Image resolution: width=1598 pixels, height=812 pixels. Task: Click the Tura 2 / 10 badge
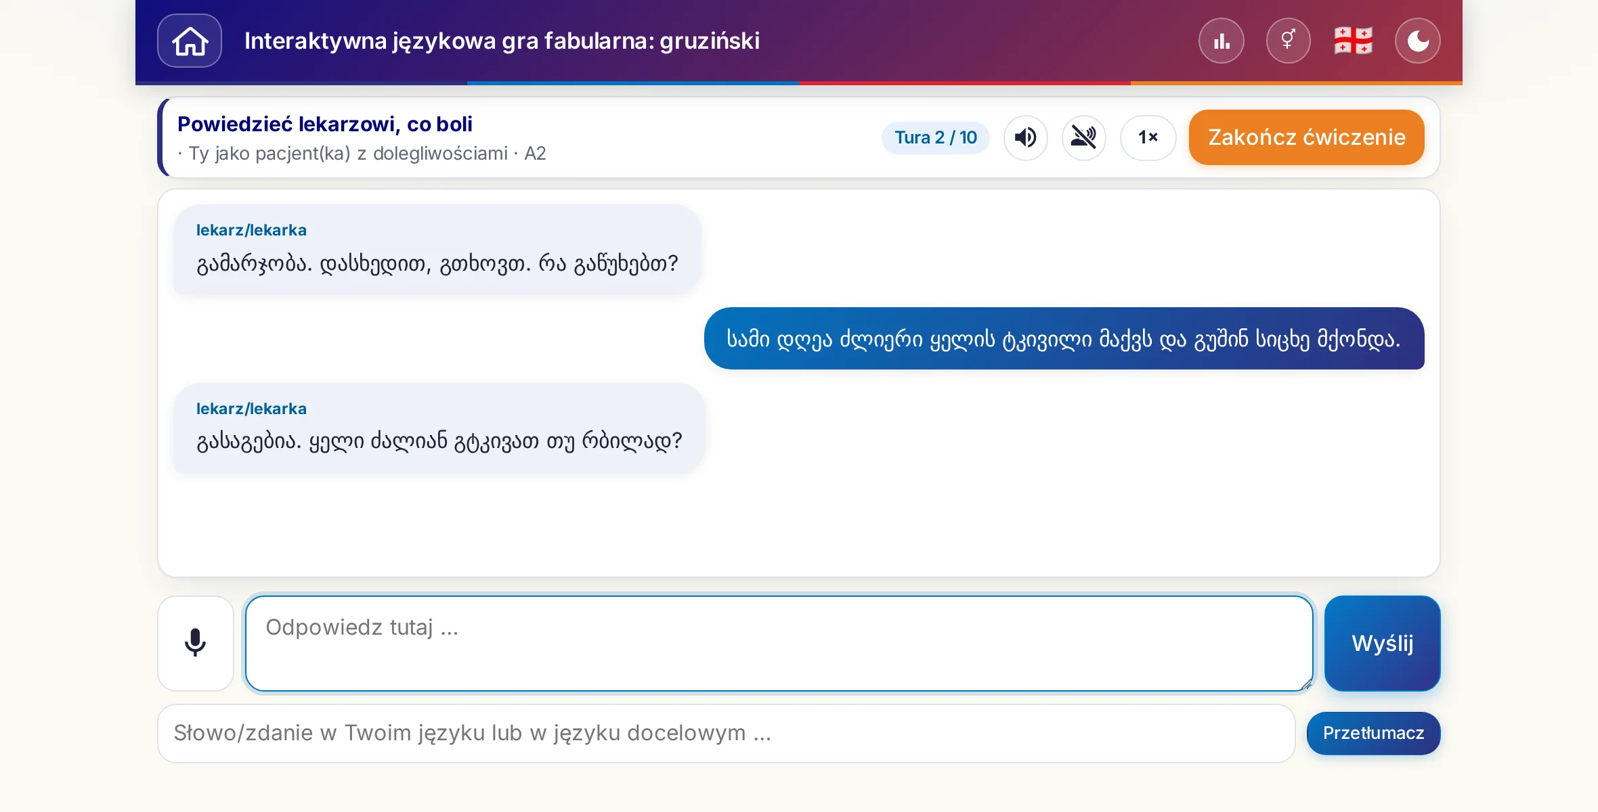pyautogui.click(x=936, y=137)
